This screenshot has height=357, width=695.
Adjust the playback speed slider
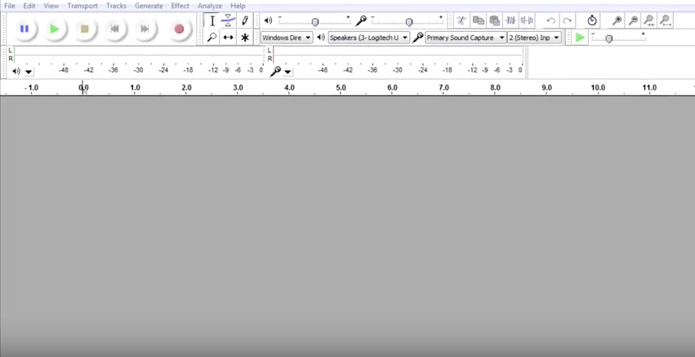[x=609, y=39]
